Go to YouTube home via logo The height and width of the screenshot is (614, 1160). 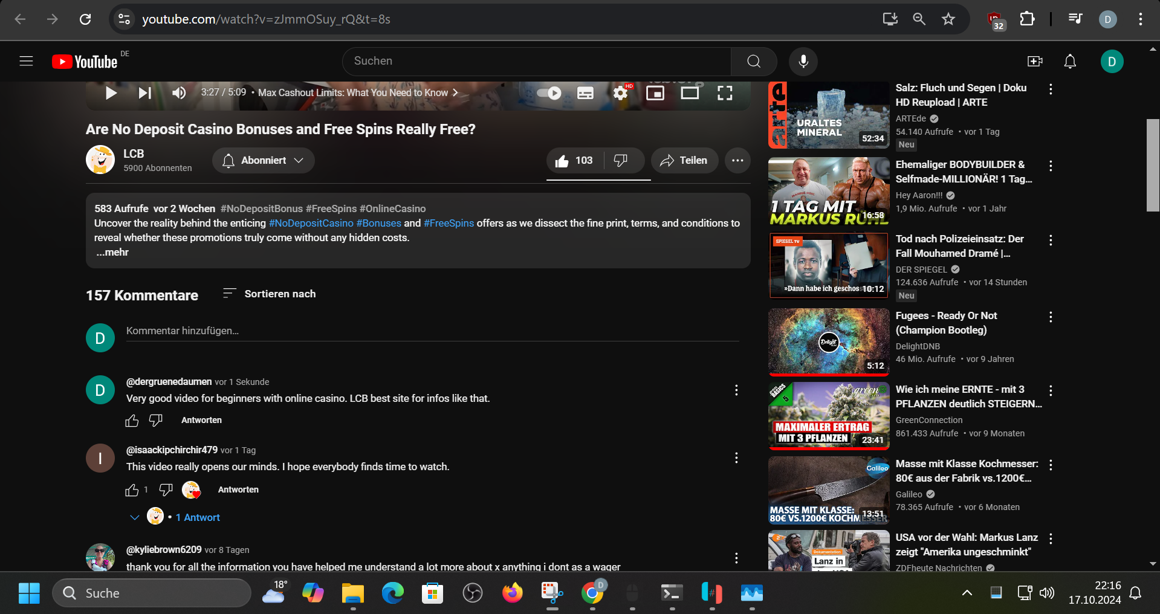click(85, 62)
